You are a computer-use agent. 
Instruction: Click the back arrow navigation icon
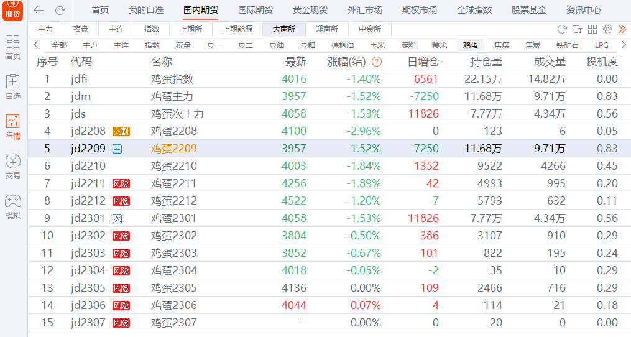coord(39,11)
